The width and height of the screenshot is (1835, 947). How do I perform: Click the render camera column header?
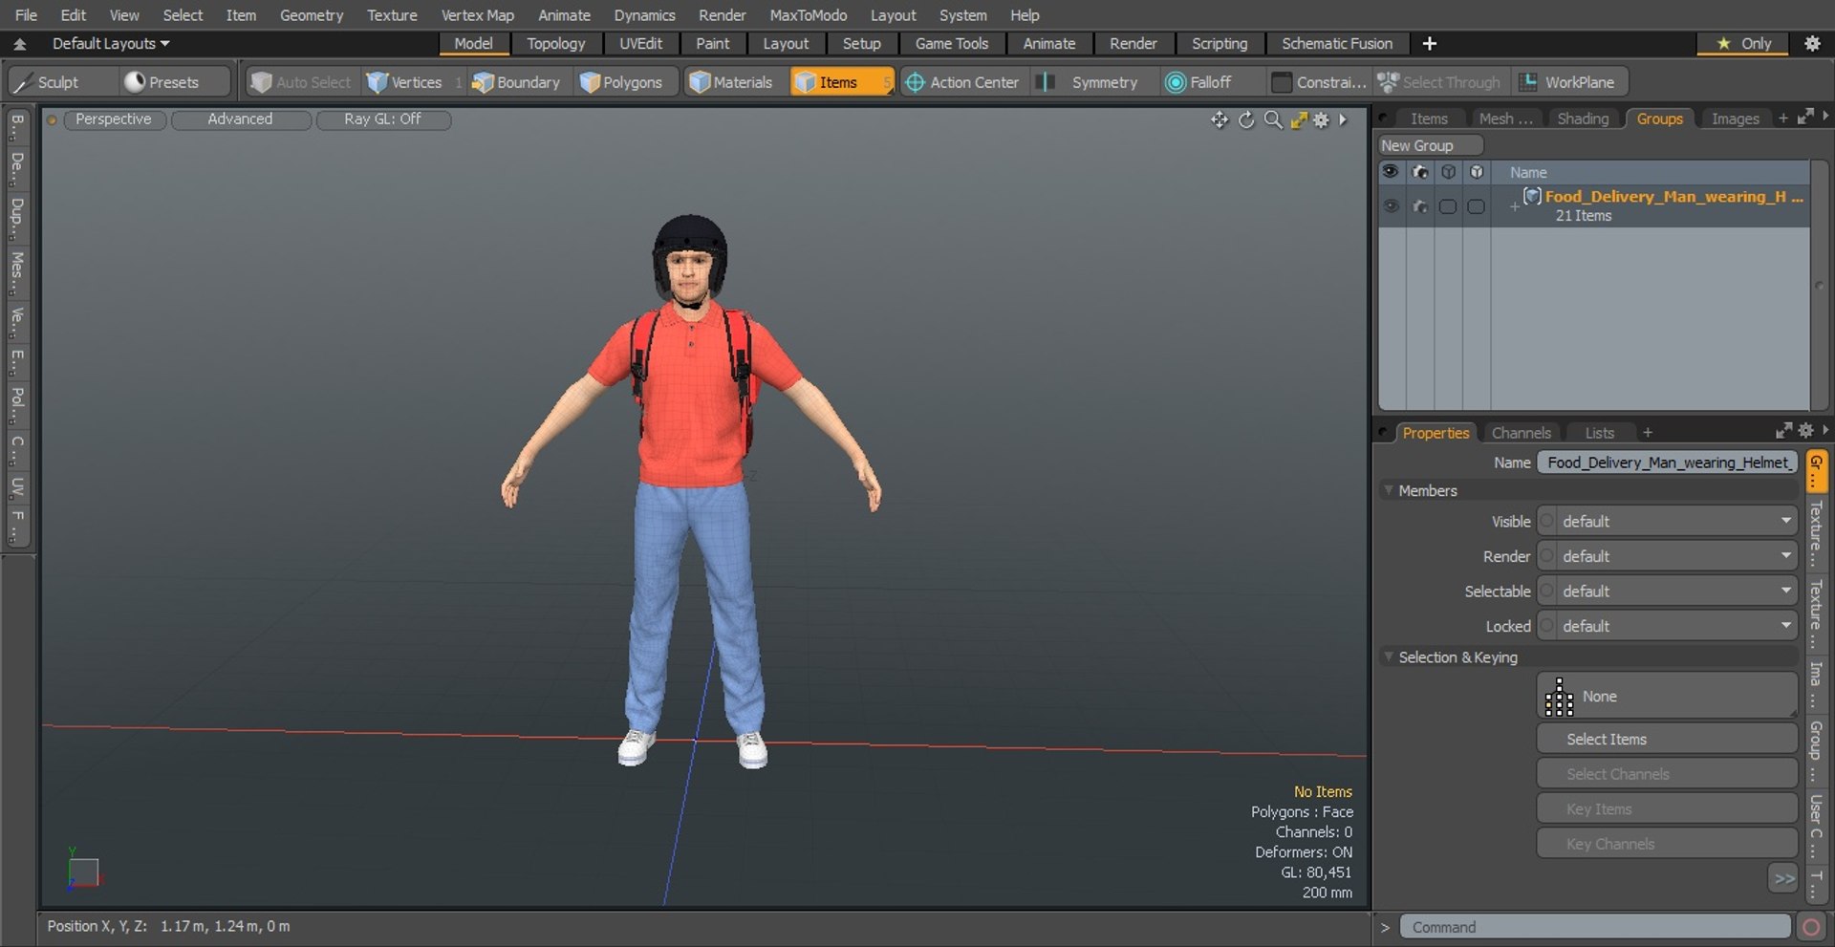click(x=1420, y=172)
